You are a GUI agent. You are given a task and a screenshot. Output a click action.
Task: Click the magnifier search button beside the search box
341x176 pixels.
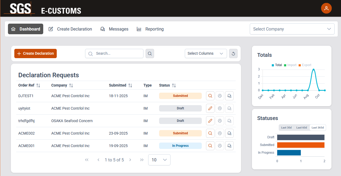(150, 53)
